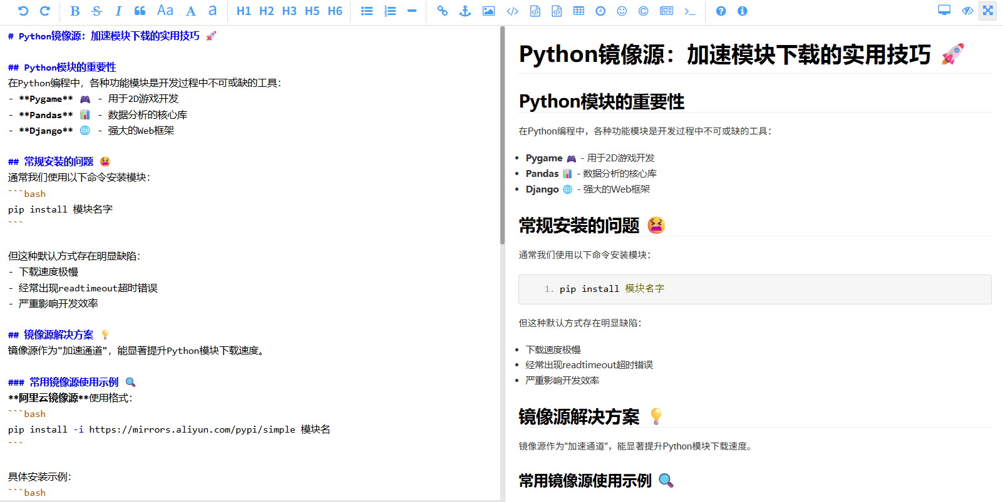Open help via question mark icon
The image size is (1003, 502).
(721, 11)
